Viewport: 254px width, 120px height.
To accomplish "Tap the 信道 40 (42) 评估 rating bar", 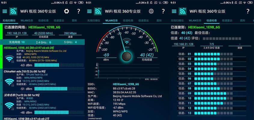I will point(222,38).
